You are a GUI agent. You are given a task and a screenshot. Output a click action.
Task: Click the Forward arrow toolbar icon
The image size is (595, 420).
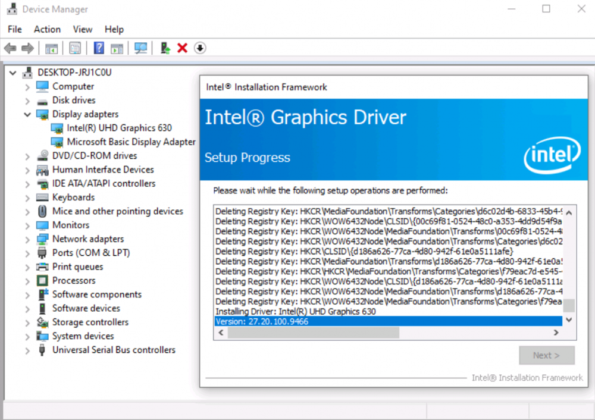28,48
